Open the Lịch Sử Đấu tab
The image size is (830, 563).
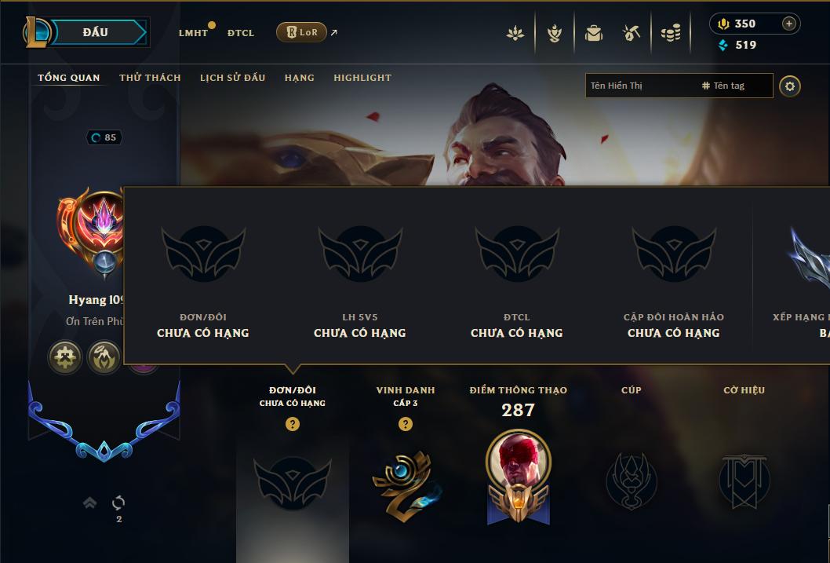coord(232,77)
